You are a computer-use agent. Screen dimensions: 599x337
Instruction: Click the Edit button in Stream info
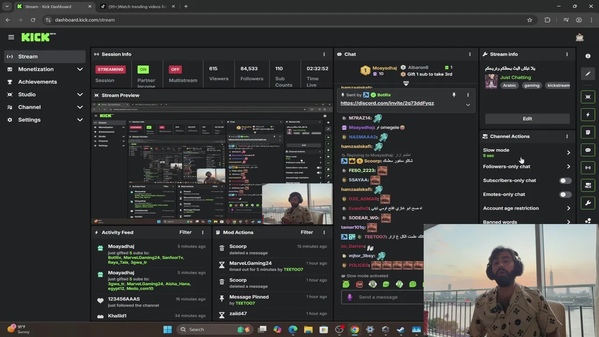tap(527, 118)
